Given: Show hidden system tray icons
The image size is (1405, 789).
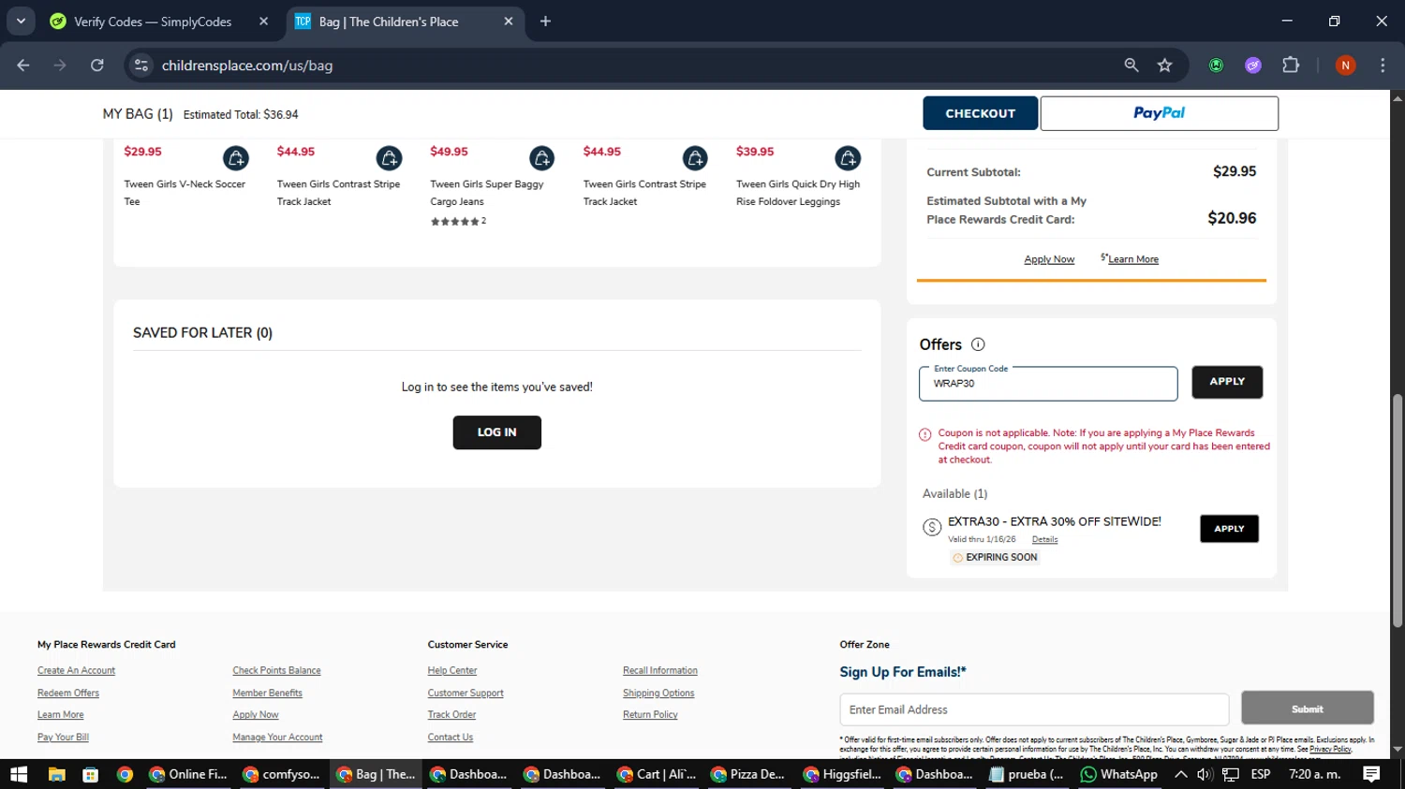Looking at the screenshot, I should coord(1181,774).
